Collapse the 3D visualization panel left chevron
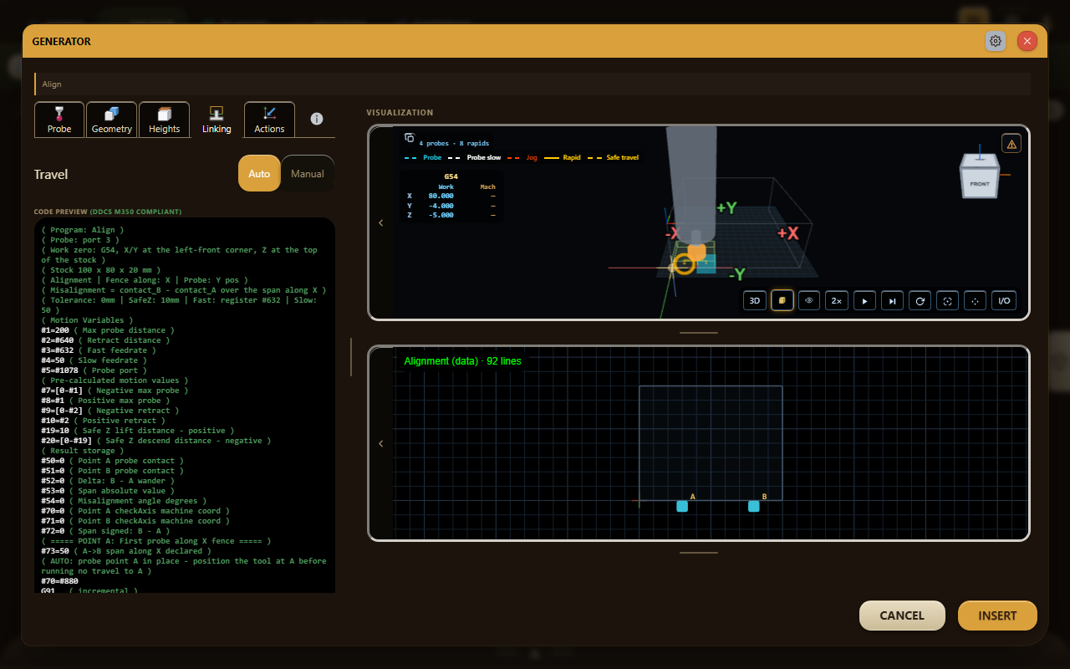1070x669 pixels. coord(381,222)
